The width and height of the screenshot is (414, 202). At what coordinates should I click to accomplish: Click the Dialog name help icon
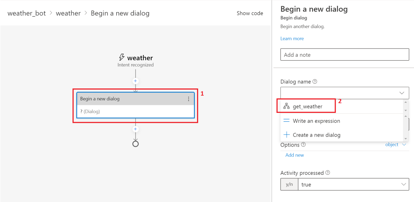pyautogui.click(x=315, y=82)
